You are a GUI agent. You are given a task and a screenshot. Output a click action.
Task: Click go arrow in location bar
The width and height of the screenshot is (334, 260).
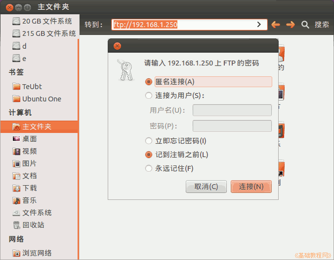point(259,25)
